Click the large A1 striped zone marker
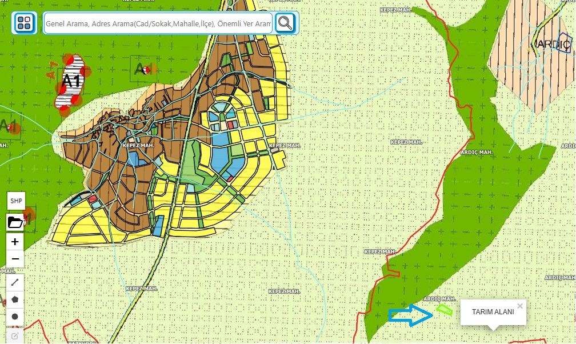The image size is (576, 344). click(x=71, y=81)
